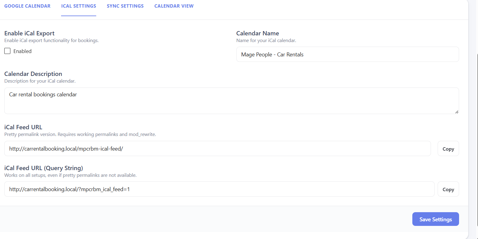Click the "Enabled" checkbox label
Screen dimensions: 478x239
click(x=22, y=51)
